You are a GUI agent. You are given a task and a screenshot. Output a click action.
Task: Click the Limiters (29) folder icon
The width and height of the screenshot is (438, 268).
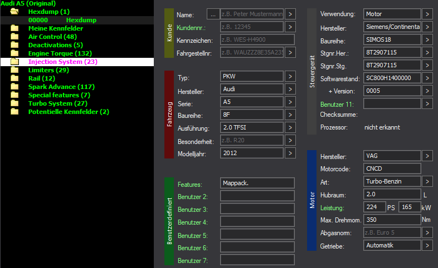(14, 70)
